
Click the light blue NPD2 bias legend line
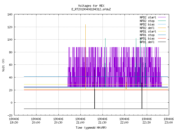[x=162, y=24]
